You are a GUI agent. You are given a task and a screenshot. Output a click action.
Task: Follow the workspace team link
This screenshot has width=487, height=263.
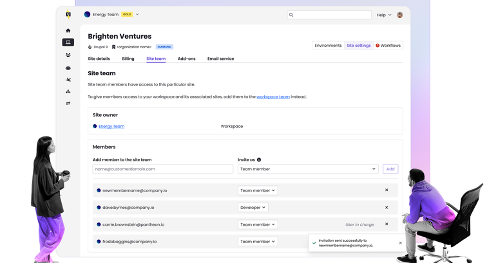click(273, 96)
